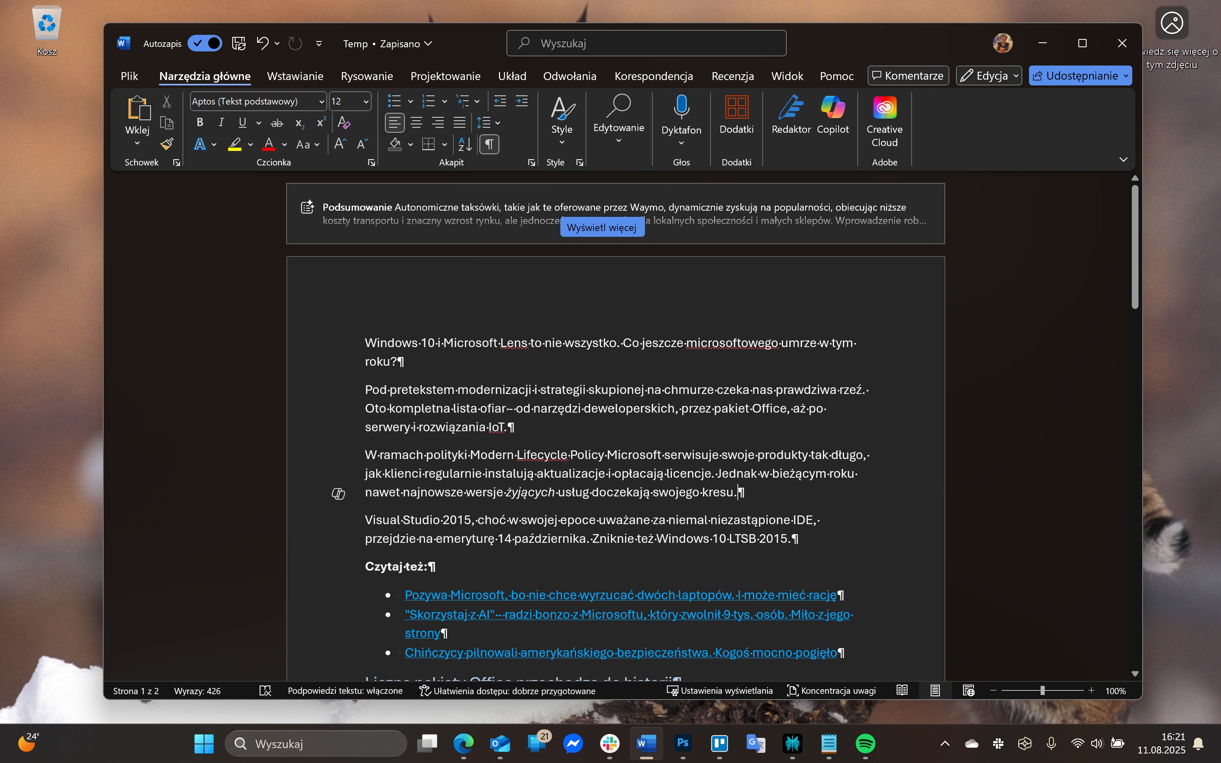Image resolution: width=1221 pixels, height=763 pixels.
Task: Toggle paragraph marks display
Action: 489,144
